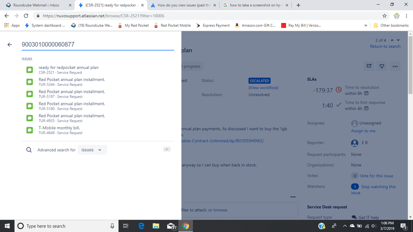Open TUR-5197 Red Pocket annual plan installment
The image size is (413, 232).
pos(98,94)
